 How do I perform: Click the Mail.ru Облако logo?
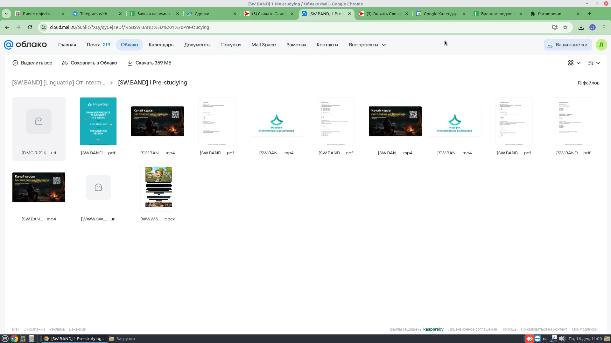tap(25, 45)
